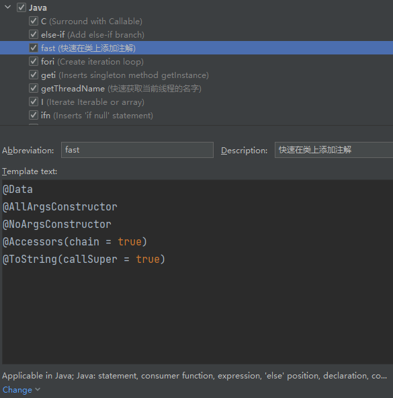Click the @Data line in template
Viewport: 393px width, 398px height.
click(17, 190)
